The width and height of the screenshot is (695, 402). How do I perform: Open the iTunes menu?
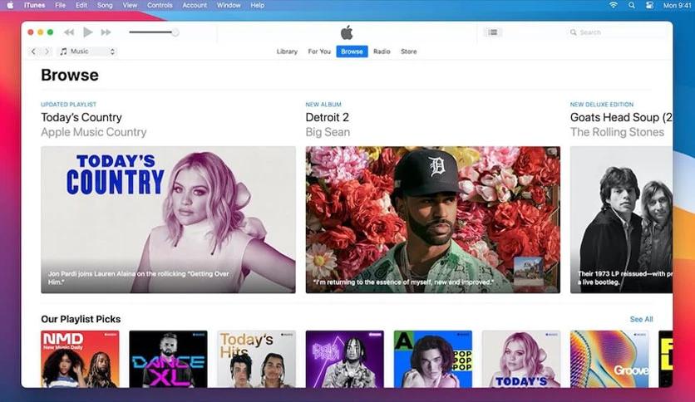pyautogui.click(x=34, y=5)
